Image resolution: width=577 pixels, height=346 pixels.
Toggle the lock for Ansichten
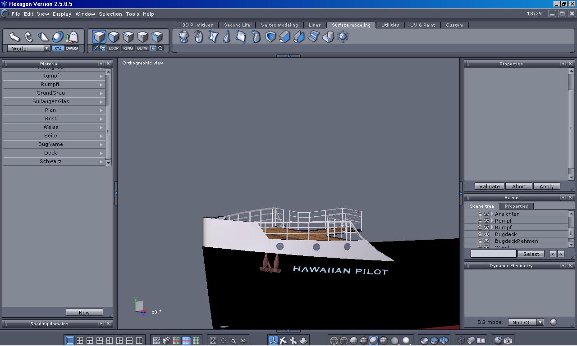(480, 214)
